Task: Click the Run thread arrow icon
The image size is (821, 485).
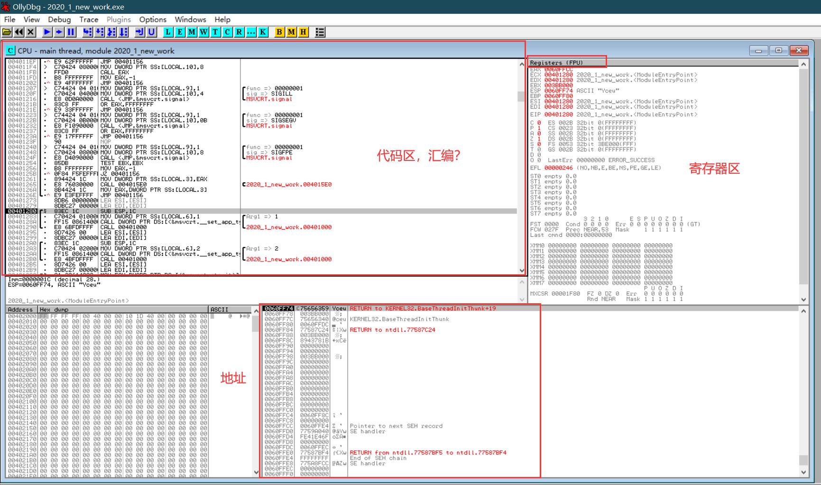Action: [x=59, y=32]
